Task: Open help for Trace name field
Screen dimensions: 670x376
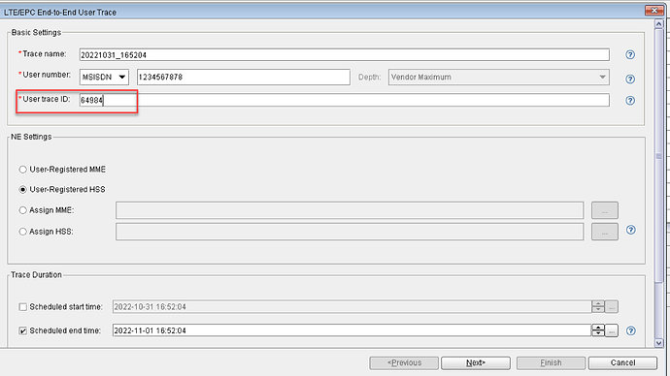Action: pyautogui.click(x=630, y=54)
